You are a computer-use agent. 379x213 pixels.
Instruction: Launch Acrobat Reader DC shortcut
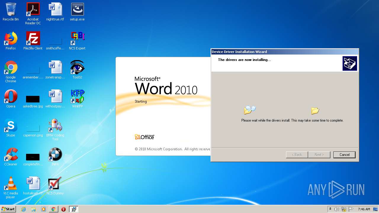(x=33, y=13)
